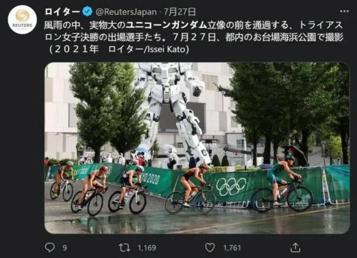This screenshot has width=357, height=258.
Task: Click the blue verified badge
Action: [87, 12]
